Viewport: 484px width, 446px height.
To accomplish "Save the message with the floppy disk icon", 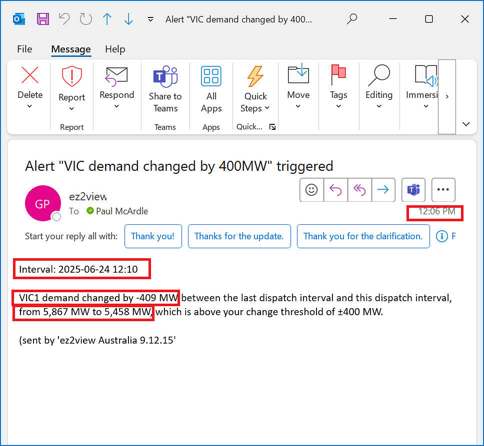I will [43, 19].
